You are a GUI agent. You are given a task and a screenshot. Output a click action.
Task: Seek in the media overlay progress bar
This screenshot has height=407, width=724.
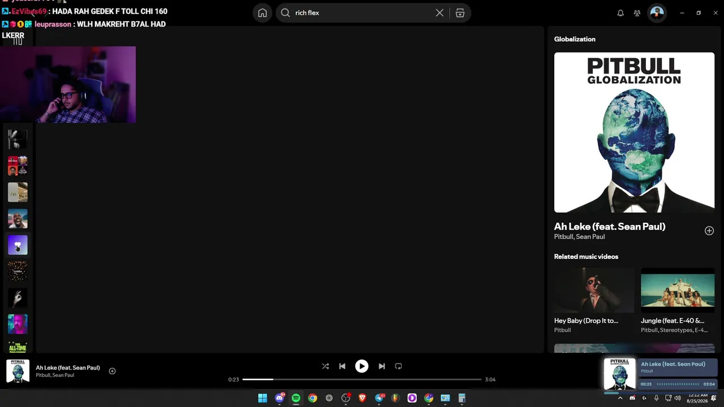tap(678, 384)
